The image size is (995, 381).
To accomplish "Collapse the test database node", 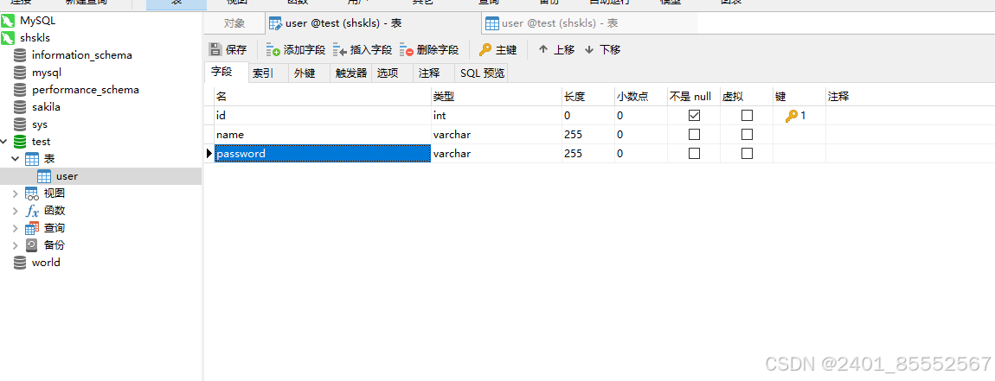I will click(4, 142).
